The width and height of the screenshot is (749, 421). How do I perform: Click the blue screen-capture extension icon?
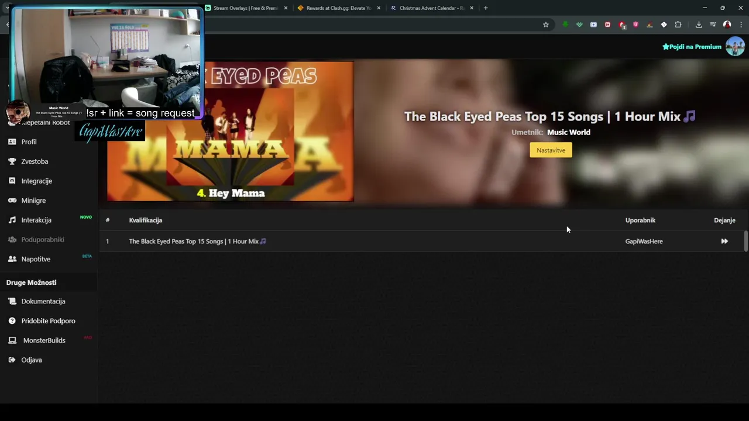pos(593,25)
